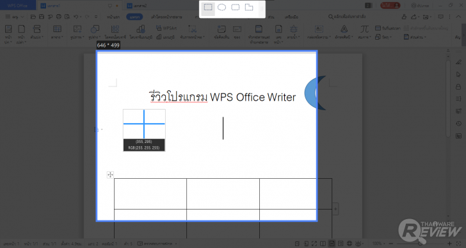Click the red sign-in account button
Screen dimensions: 466x248
pyautogui.click(x=390, y=5)
